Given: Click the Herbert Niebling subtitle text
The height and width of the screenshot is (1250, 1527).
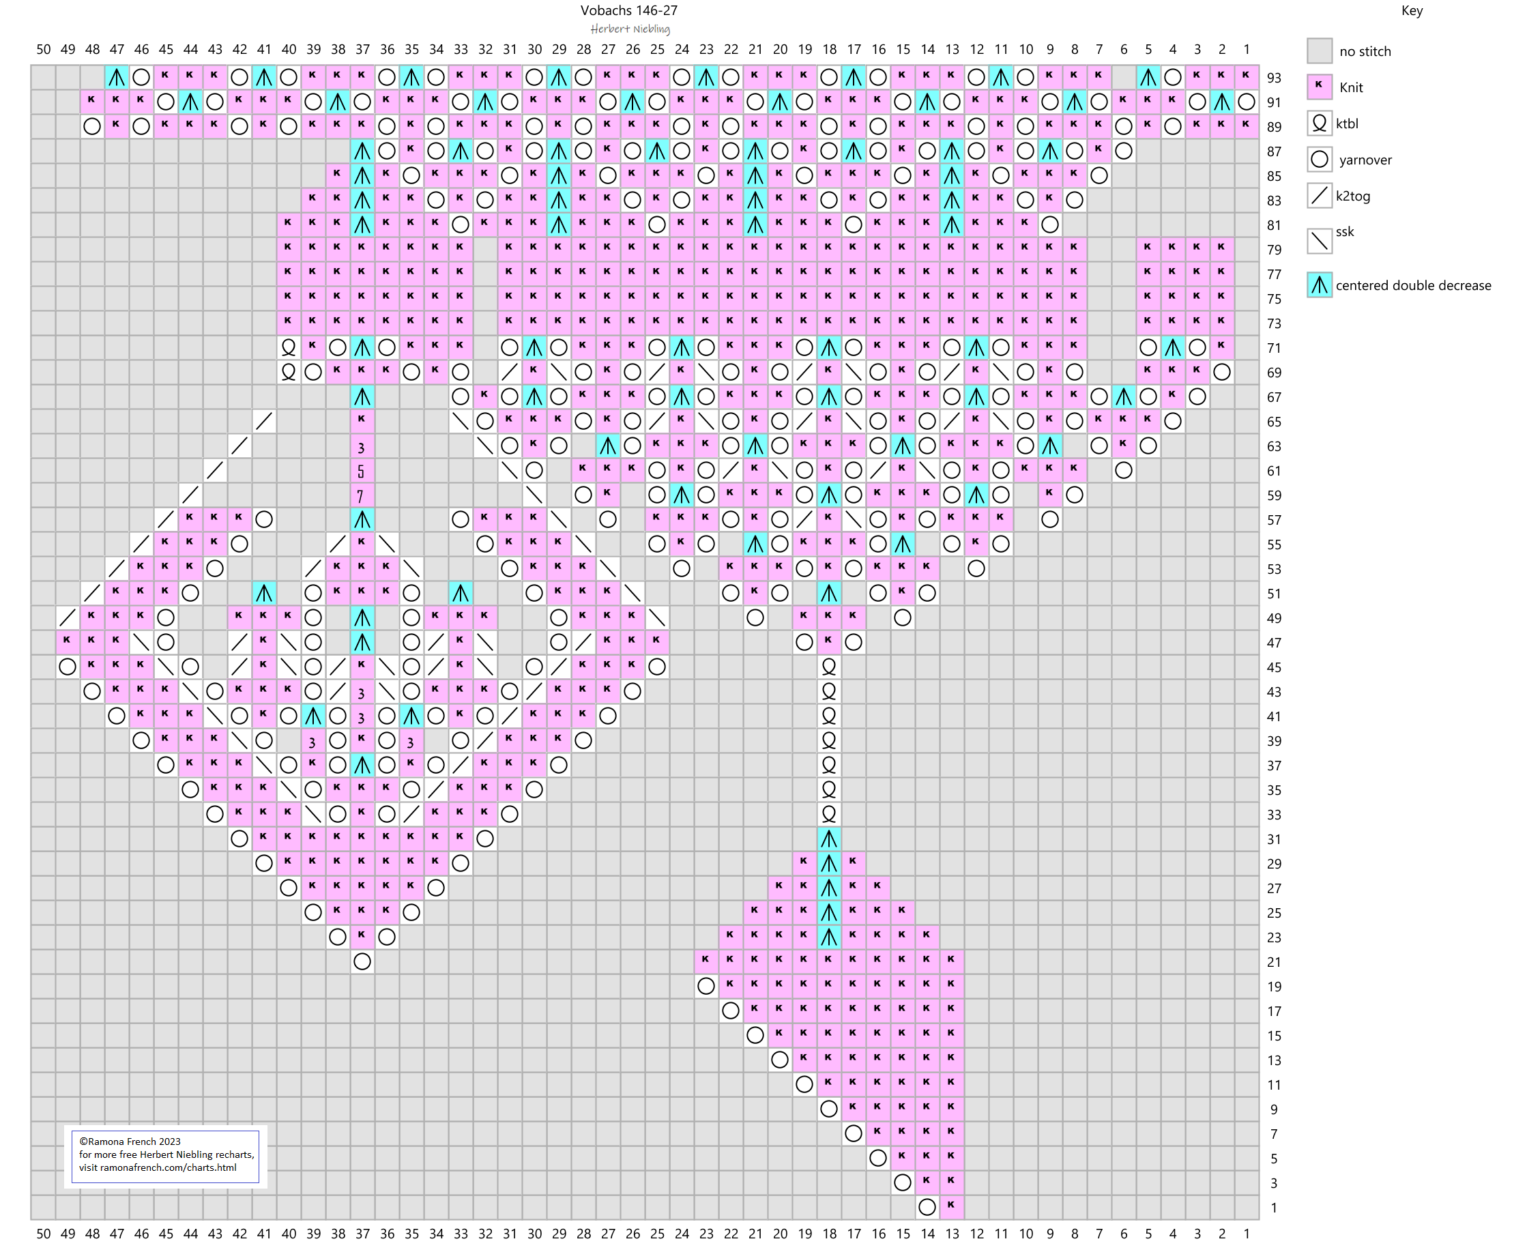Looking at the screenshot, I should [x=630, y=29].
